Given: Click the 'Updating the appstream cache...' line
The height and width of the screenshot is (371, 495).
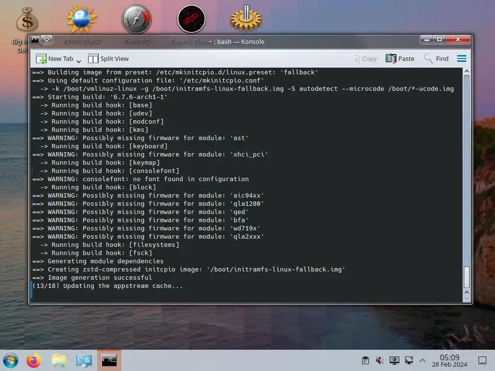Looking at the screenshot, I should tap(108, 286).
